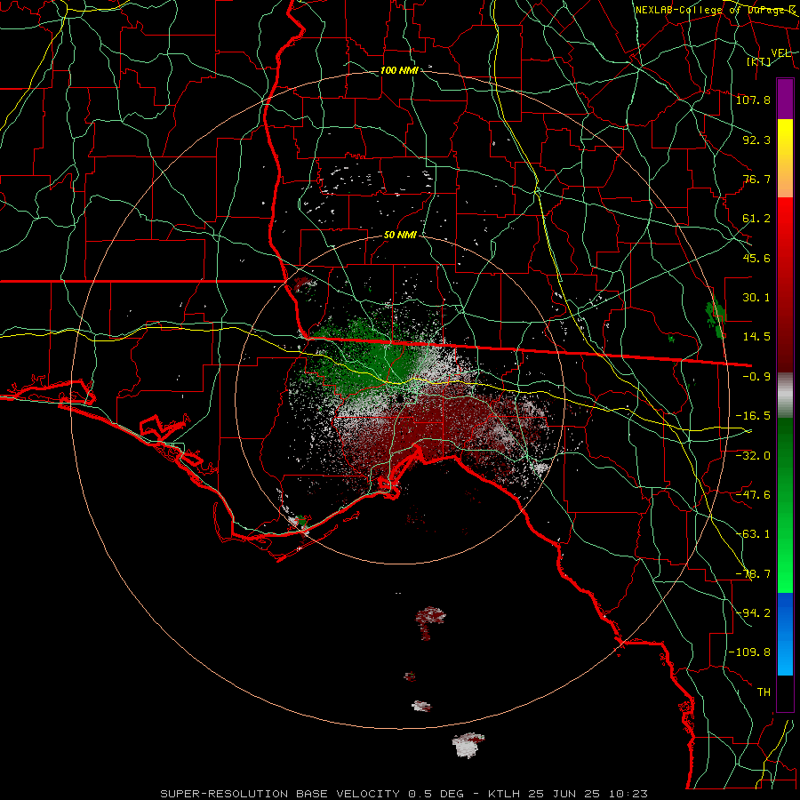Viewport: 800px width, 800px height.
Task: Click the white-gray echo blob at bottom center
Action: [x=468, y=745]
